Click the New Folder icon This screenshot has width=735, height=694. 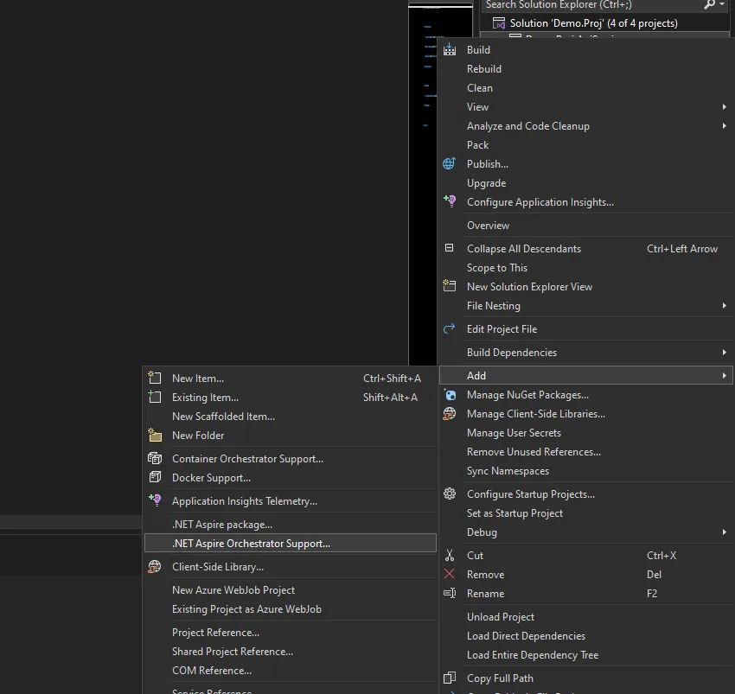[x=155, y=436]
